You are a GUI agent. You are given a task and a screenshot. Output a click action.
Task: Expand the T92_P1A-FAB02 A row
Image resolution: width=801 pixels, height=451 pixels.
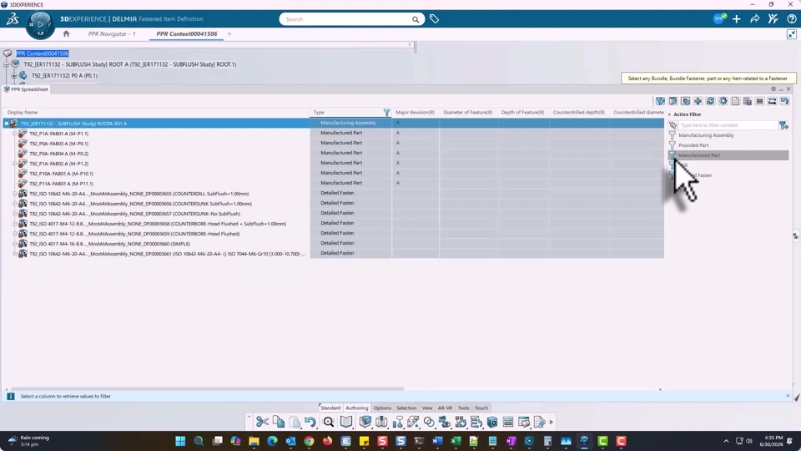[x=15, y=164]
